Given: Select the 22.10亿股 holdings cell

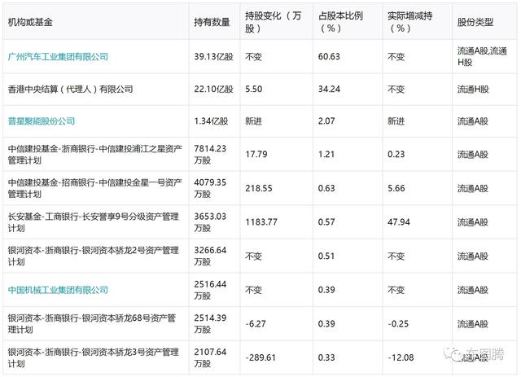Looking at the screenshot, I should [213, 89].
